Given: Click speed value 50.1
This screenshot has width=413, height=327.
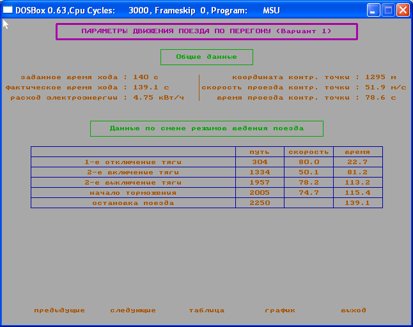Looking at the screenshot, I should coord(309,172).
